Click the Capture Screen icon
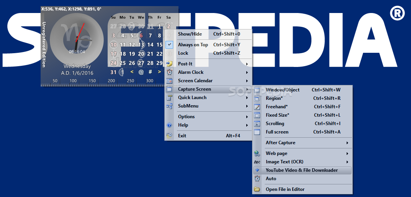 pyautogui.click(x=169, y=89)
